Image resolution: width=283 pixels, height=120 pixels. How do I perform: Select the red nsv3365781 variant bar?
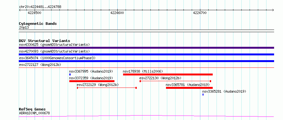(x=189, y=88)
